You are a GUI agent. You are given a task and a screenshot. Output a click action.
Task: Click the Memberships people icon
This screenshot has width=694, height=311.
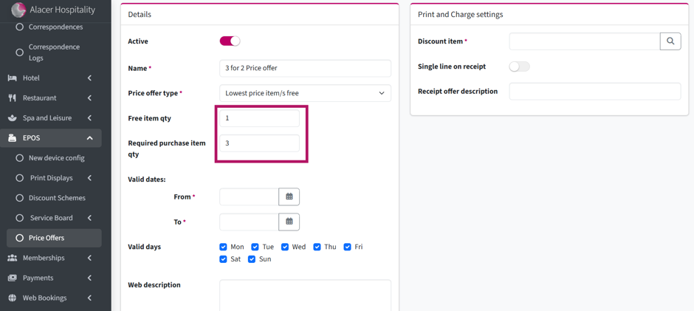click(x=13, y=258)
